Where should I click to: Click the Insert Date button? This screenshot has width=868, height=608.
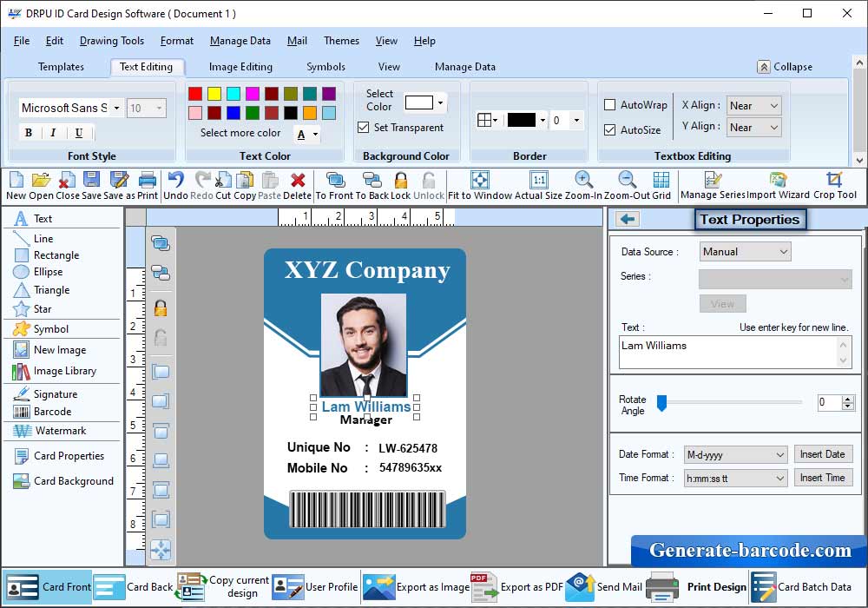coord(823,454)
